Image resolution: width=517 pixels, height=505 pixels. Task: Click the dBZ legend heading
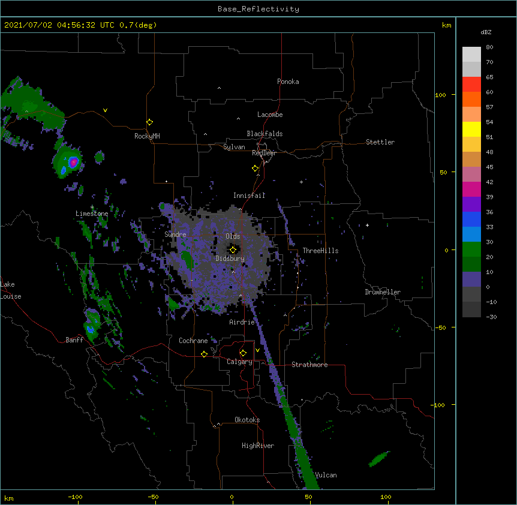(x=486, y=32)
